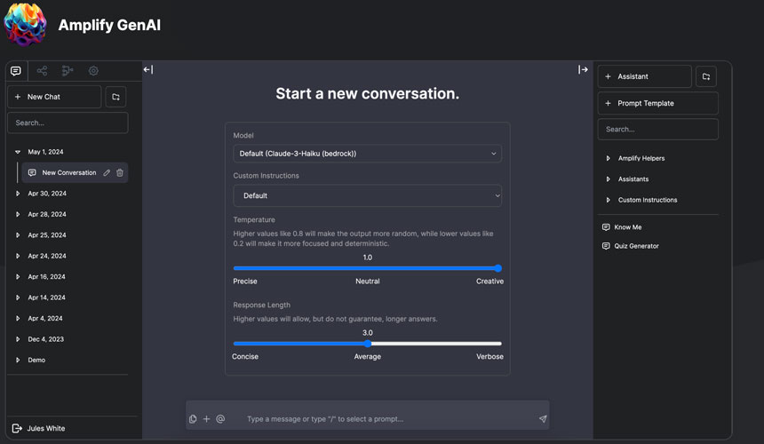This screenshot has width=764, height=444.
Task: Open the workspaces tab icon in left sidebar
Action: [68, 71]
